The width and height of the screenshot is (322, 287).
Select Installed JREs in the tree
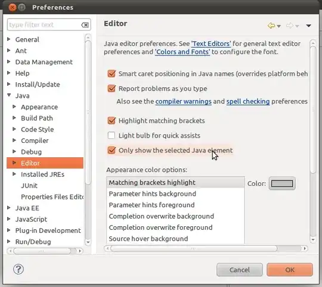[42, 174]
